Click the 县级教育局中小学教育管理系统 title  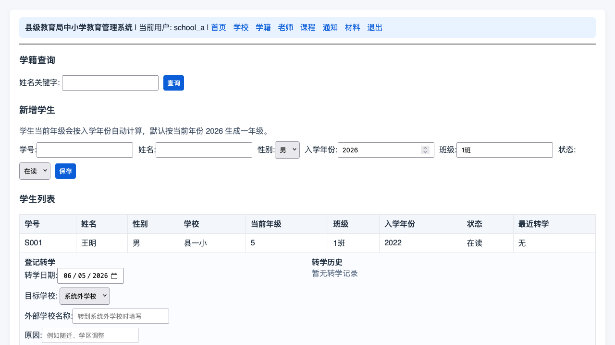[79, 27]
